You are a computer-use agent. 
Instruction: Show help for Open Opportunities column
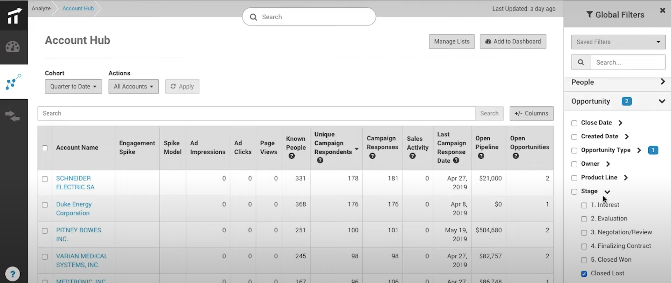[516, 156]
